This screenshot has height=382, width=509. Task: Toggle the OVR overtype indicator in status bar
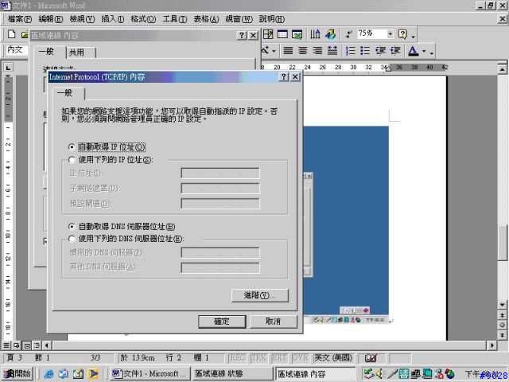pyautogui.click(x=301, y=358)
